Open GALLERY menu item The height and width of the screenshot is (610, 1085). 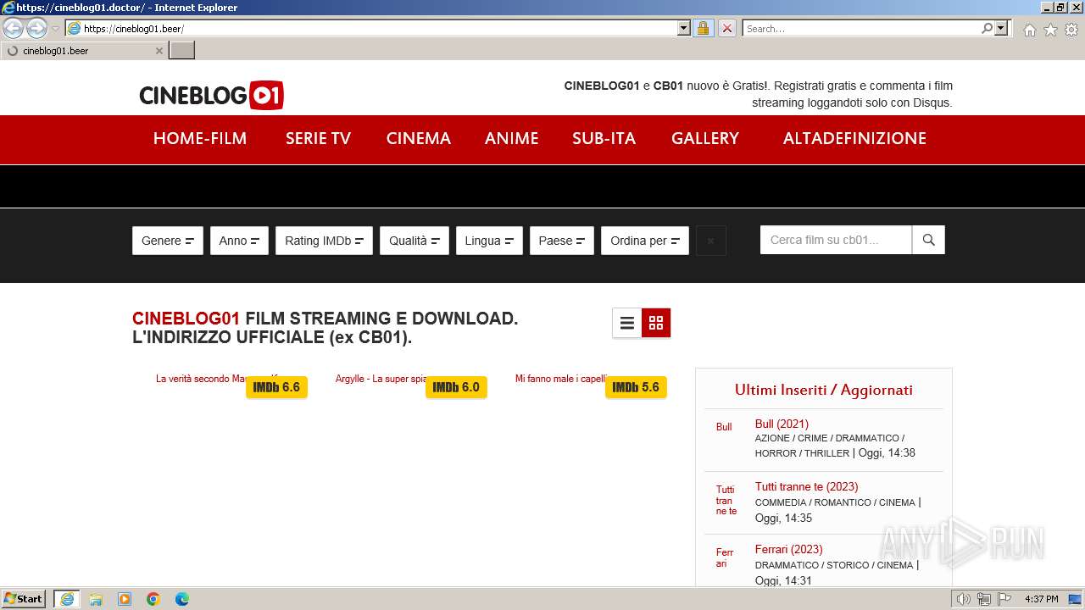pyautogui.click(x=705, y=138)
